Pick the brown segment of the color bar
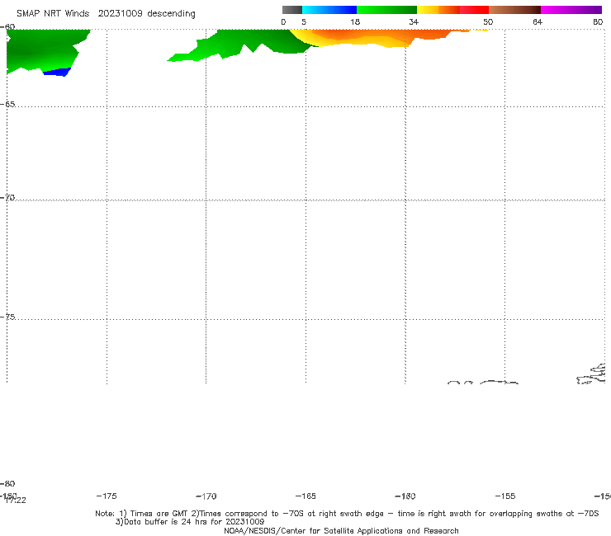 click(514, 10)
